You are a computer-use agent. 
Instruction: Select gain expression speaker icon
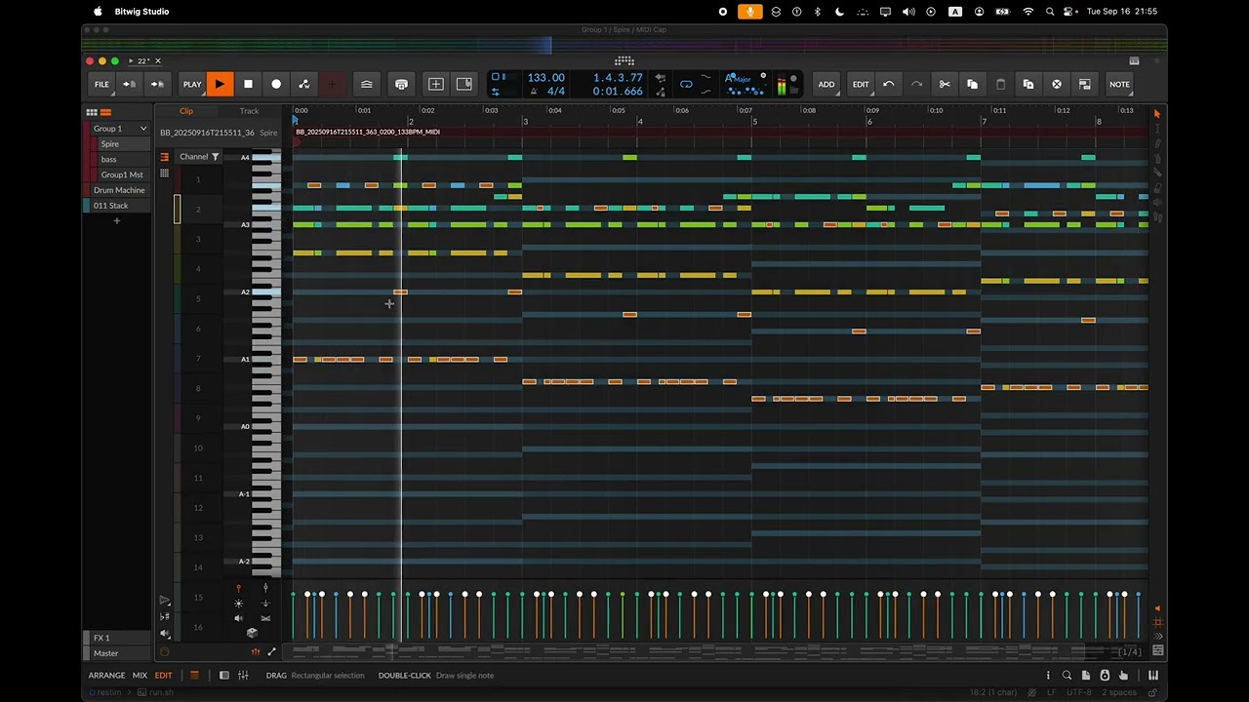point(239,618)
